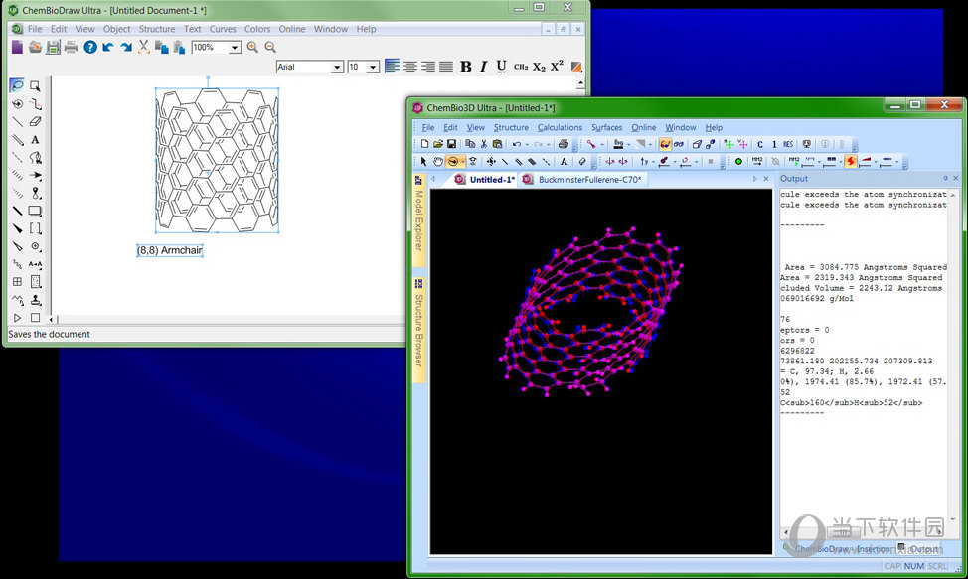Click Undo arrow in ChemBioDraw toolbar
968x579 pixels.
(x=108, y=47)
